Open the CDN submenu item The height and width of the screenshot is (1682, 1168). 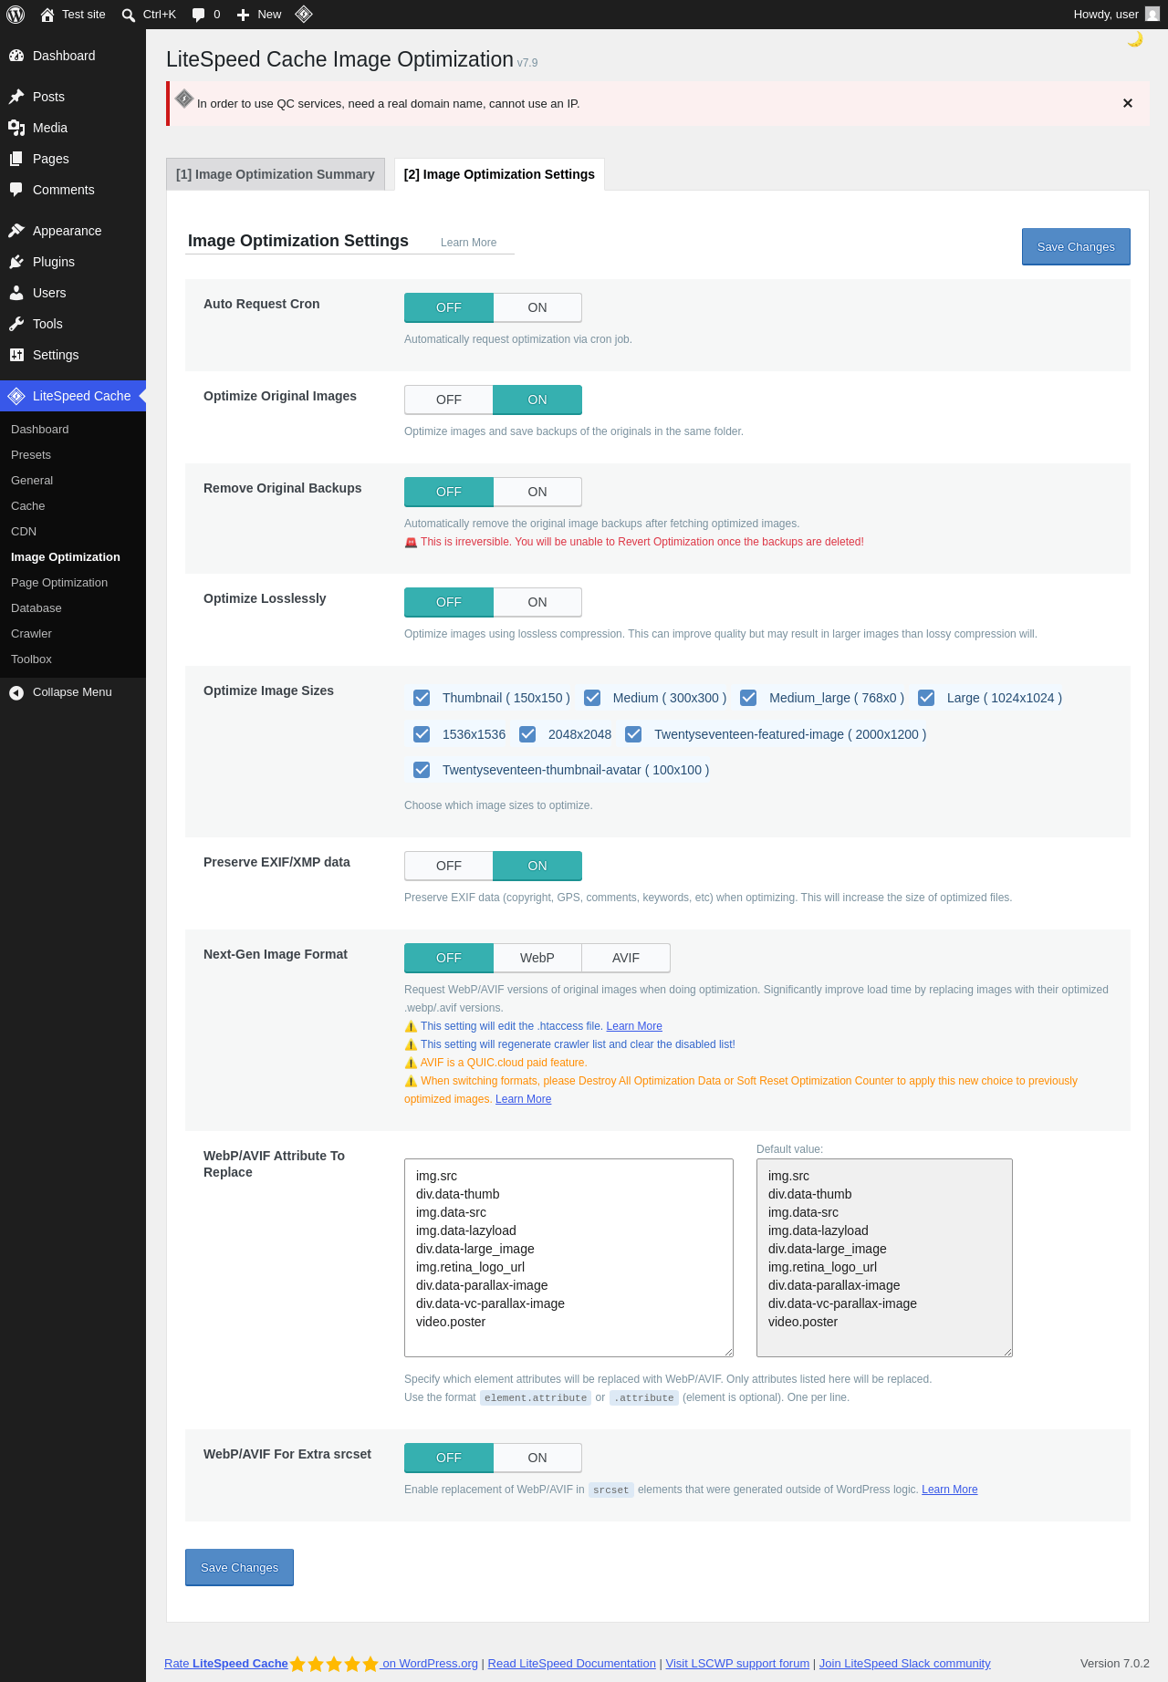pyautogui.click(x=24, y=532)
